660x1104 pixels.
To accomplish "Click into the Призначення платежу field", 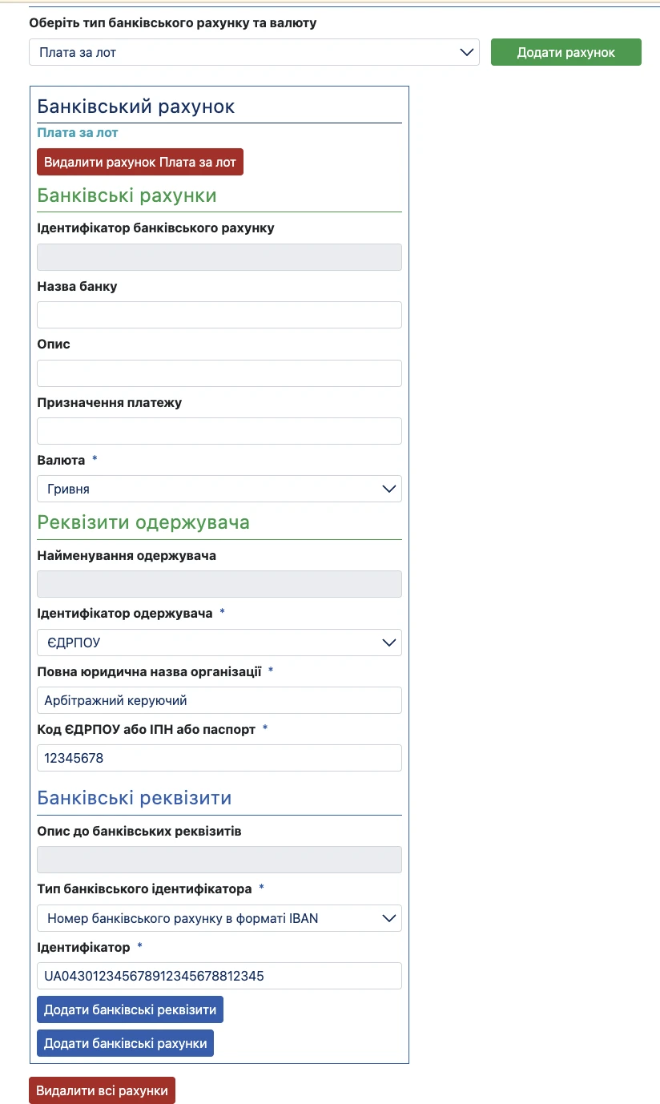I will [x=219, y=431].
